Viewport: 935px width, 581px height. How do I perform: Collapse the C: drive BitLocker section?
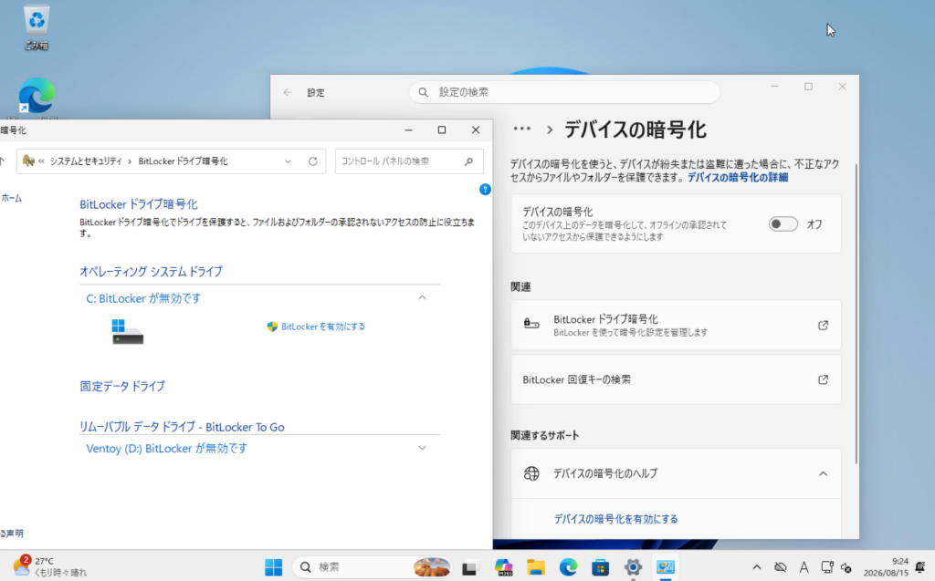422,298
